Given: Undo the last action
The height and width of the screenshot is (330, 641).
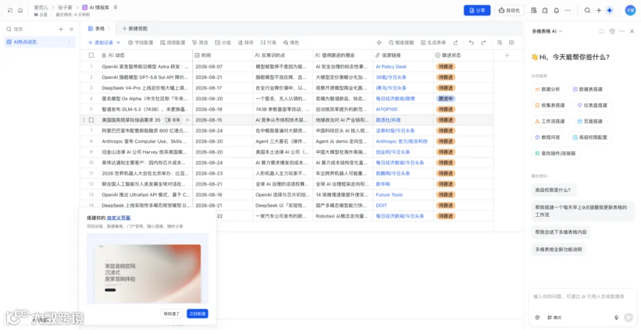Looking at the screenshot, I should click(471, 43).
